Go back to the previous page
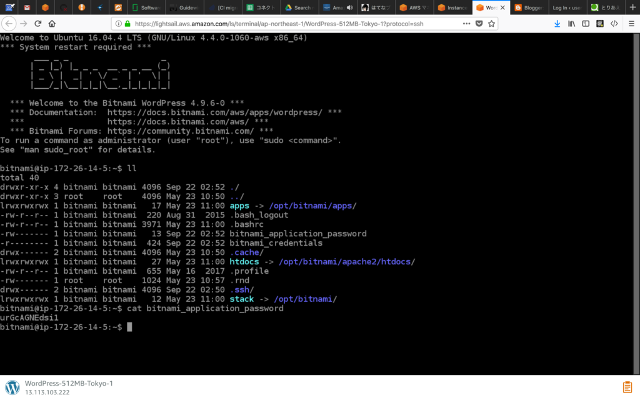Screen dimensions: 640x400 point(9,24)
